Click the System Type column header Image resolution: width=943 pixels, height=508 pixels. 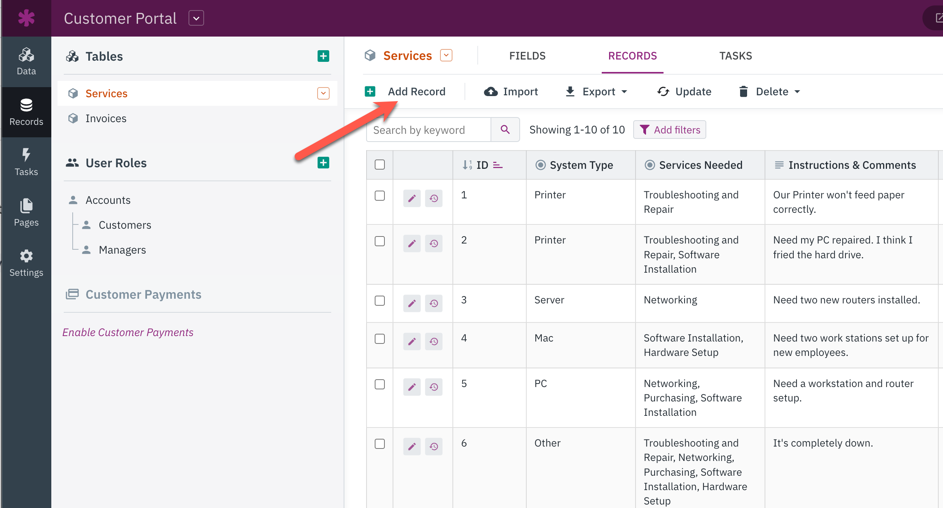click(581, 165)
